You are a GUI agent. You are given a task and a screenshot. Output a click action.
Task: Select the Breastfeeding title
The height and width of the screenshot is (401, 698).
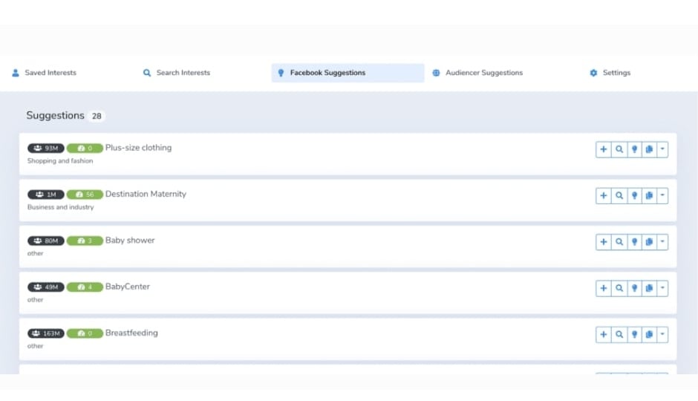(131, 333)
